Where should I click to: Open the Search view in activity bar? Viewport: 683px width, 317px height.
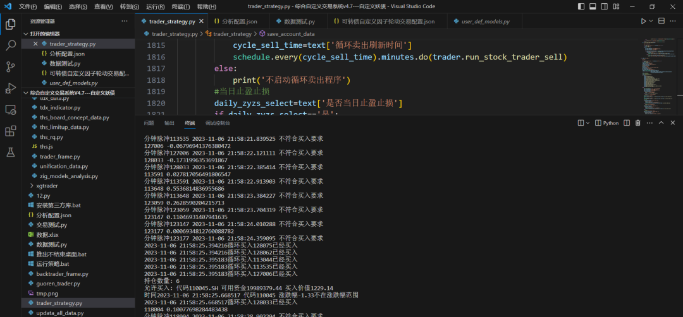click(11, 45)
